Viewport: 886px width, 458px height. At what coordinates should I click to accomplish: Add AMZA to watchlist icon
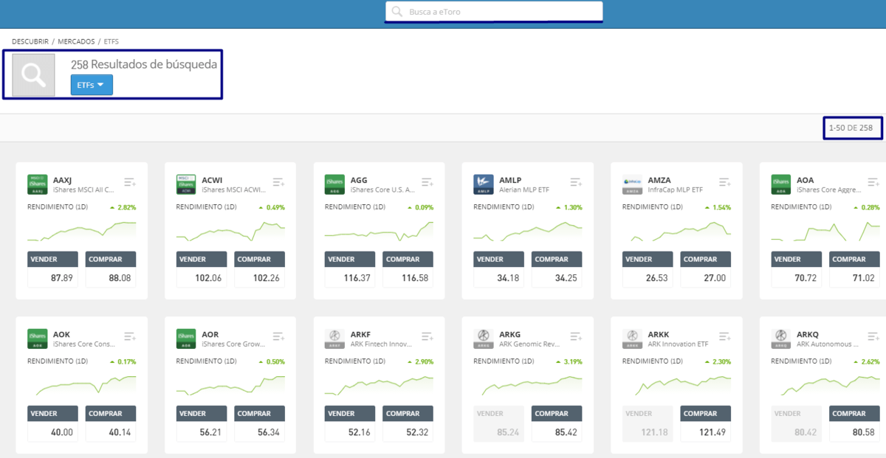coord(725,182)
